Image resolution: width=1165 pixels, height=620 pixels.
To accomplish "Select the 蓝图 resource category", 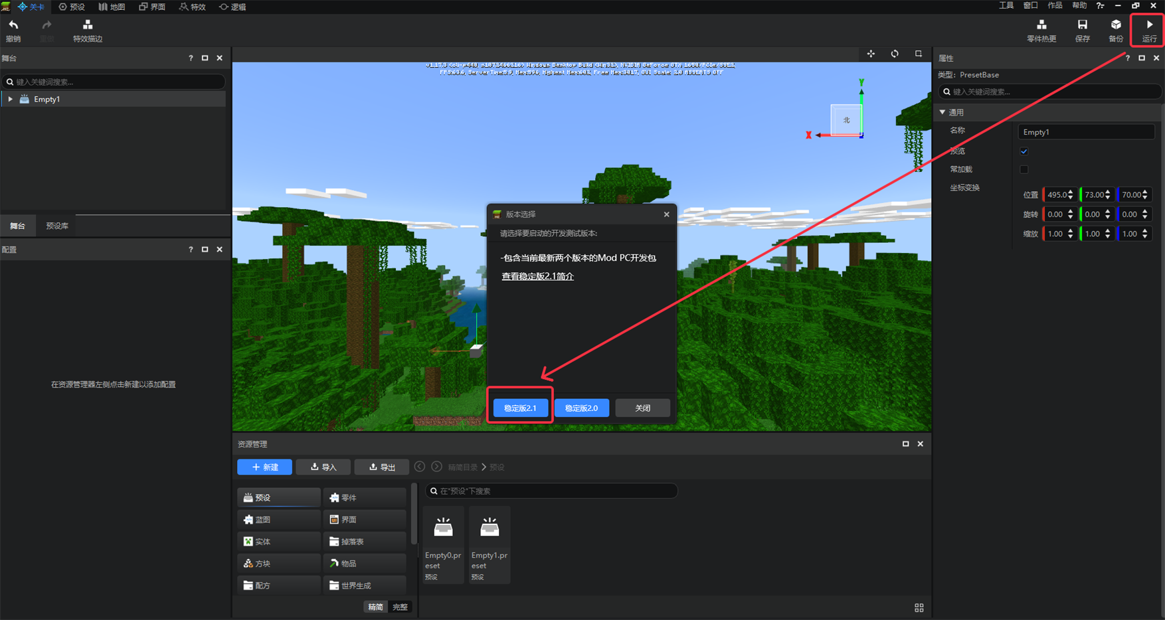I will coord(279,520).
